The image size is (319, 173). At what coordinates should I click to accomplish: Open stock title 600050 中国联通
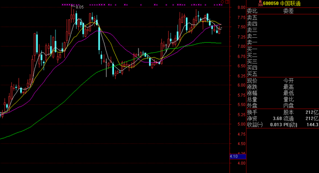pyautogui.click(x=282, y=4)
